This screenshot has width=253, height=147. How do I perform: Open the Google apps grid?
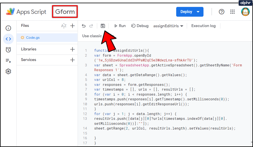(232, 12)
